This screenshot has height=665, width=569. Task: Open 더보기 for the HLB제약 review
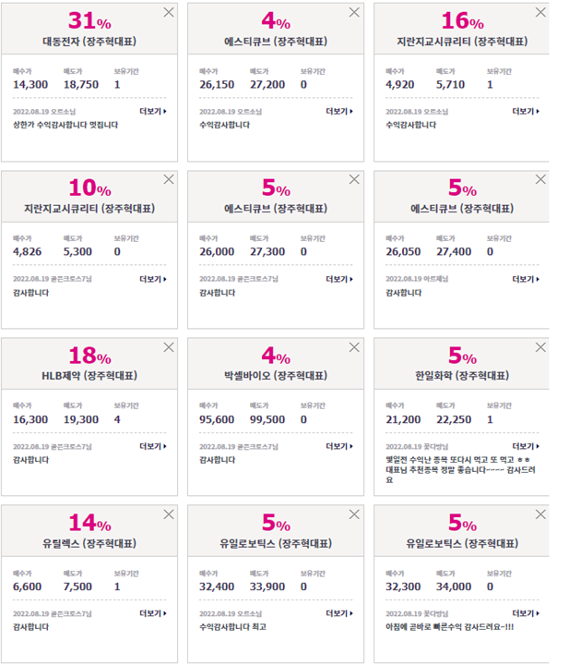point(153,446)
